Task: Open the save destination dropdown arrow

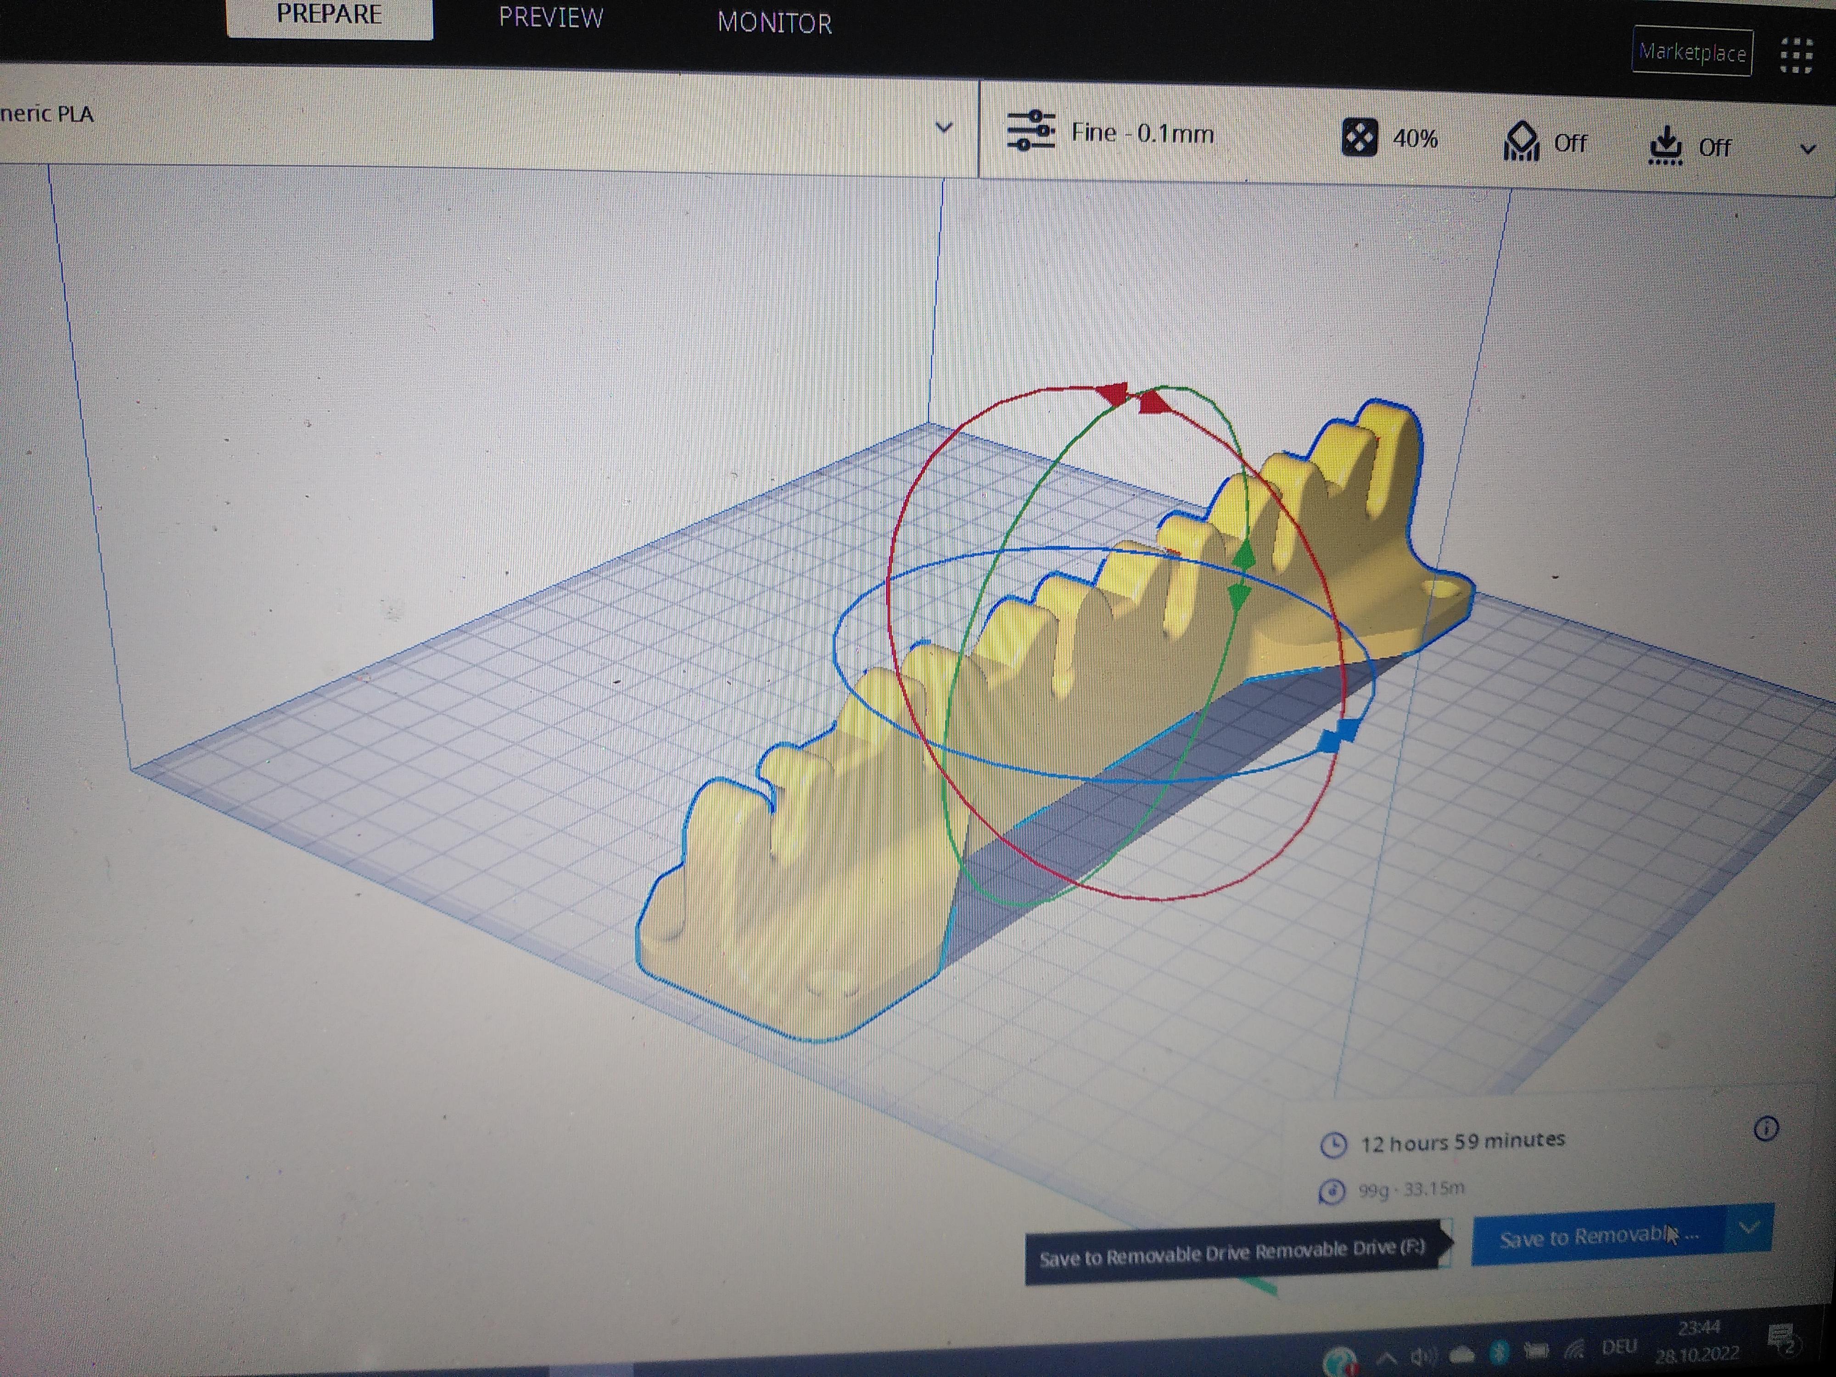Action: tap(1749, 1228)
